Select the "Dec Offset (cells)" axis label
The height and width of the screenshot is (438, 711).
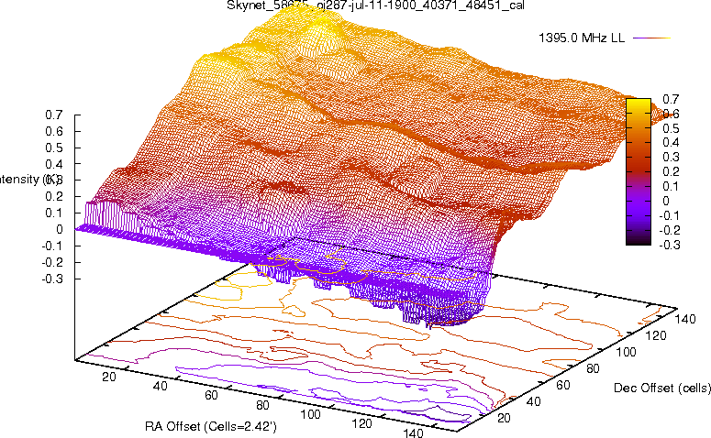[x=662, y=388]
